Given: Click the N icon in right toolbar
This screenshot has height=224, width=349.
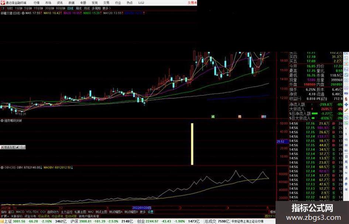Looking at the screenshot, I should [346, 173].
